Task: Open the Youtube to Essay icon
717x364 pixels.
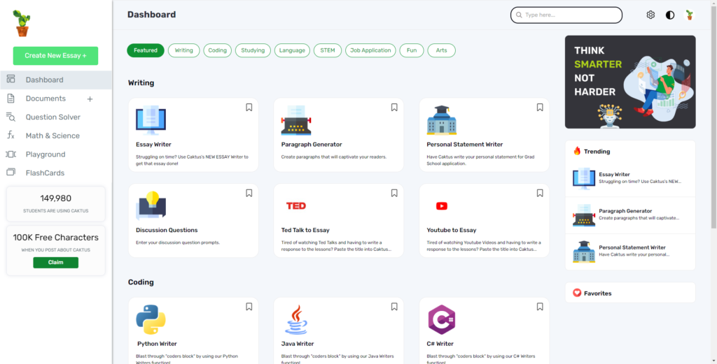Action: coord(442,206)
